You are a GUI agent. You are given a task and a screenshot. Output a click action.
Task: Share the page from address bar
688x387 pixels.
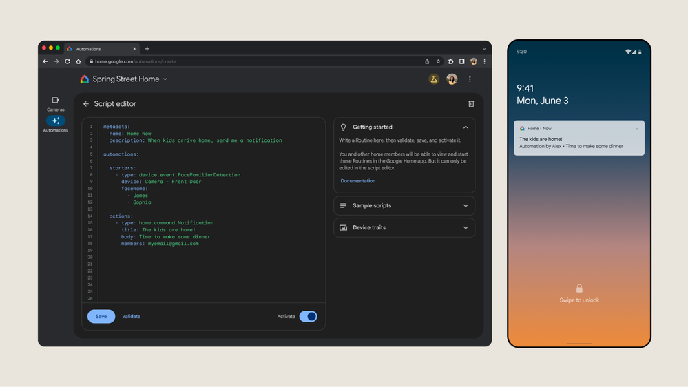click(x=427, y=61)
